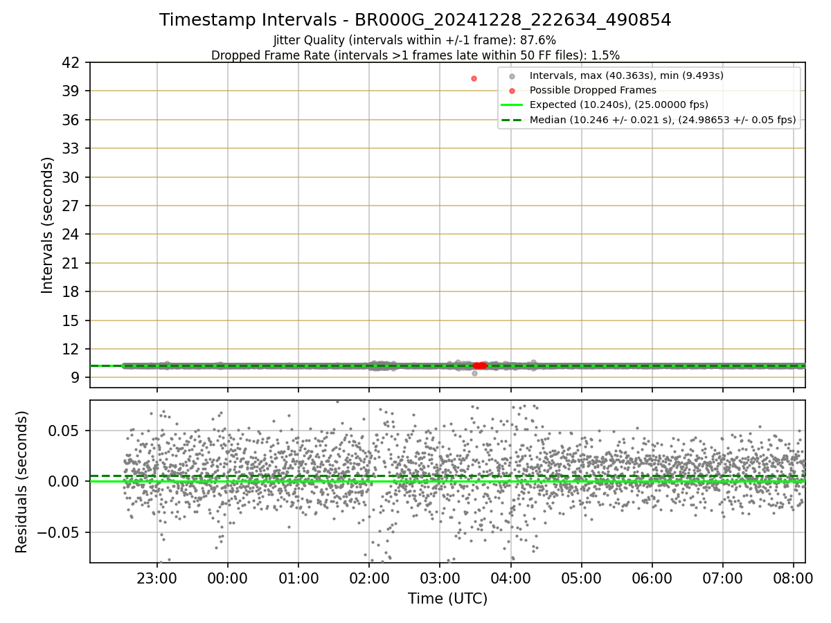Click the solid green line sample in the legend

click(512, 105)
